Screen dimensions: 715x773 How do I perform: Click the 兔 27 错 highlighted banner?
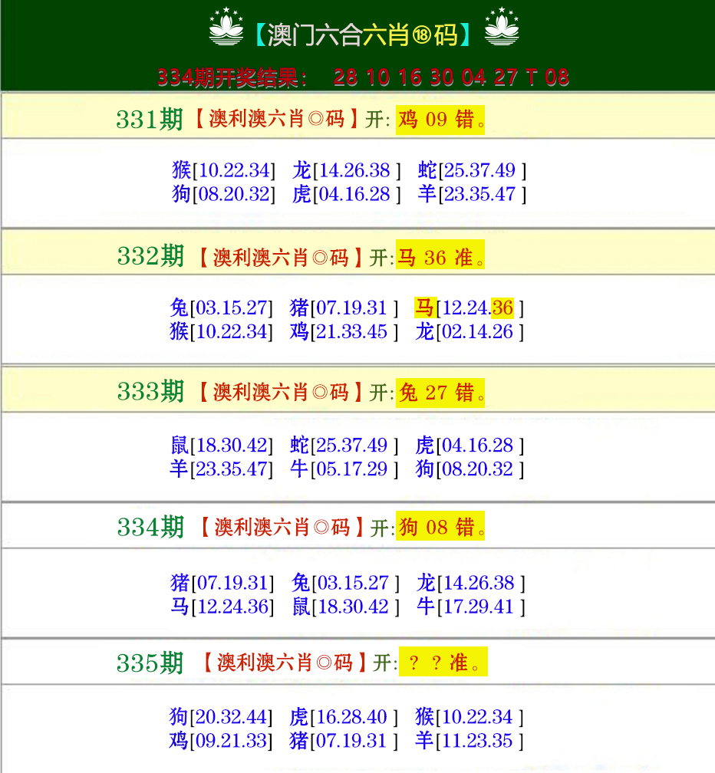(440, 393)
